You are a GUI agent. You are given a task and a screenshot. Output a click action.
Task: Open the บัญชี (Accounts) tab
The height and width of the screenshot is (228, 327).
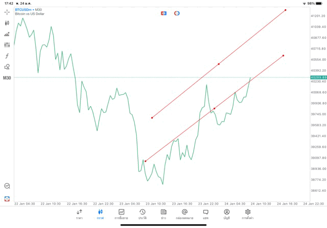pos(226,214)
